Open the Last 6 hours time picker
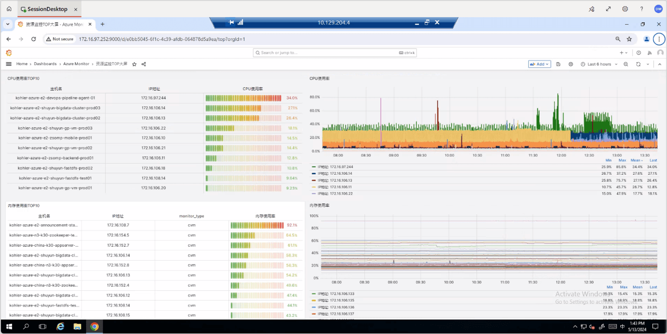Viewport: 667px width, 334px height. point(599,64)
